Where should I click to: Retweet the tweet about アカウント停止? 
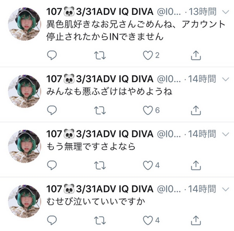point(100,55)
